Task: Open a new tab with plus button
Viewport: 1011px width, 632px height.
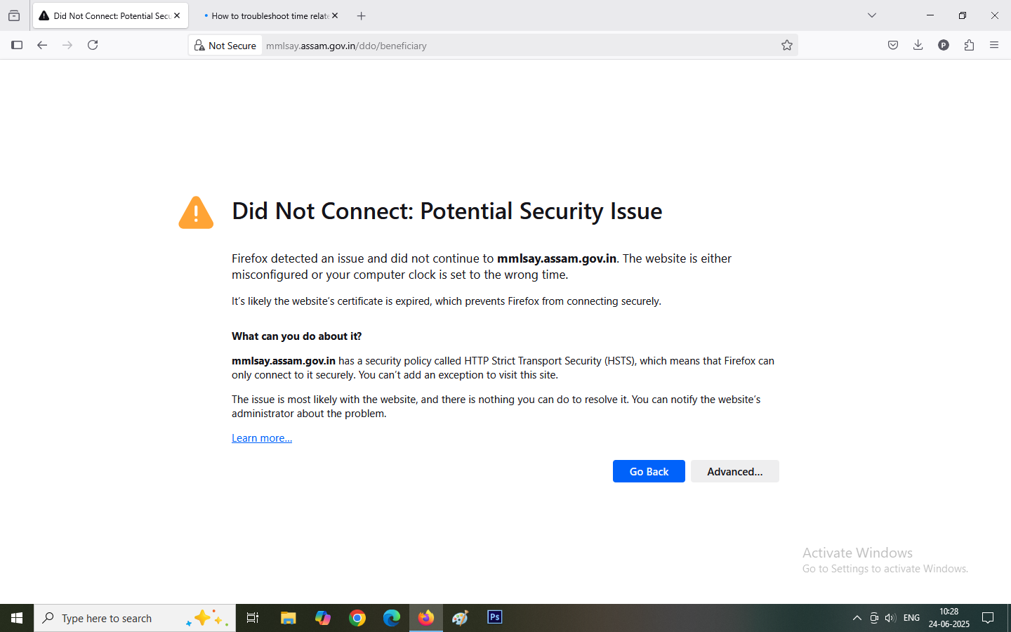Action: [362, 15]
